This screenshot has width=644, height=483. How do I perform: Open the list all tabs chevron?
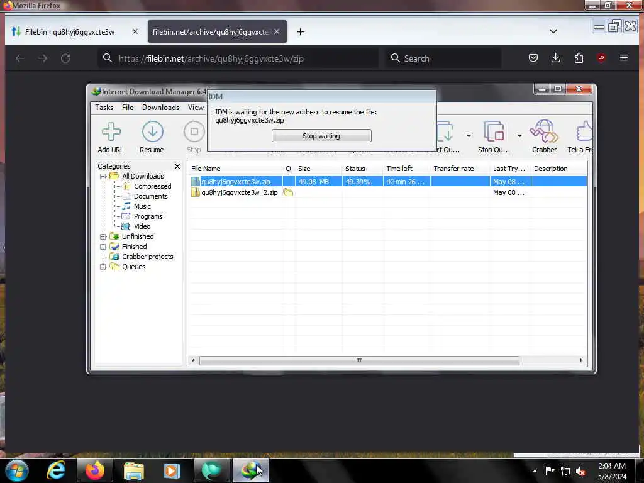click(x=553, y=31)
